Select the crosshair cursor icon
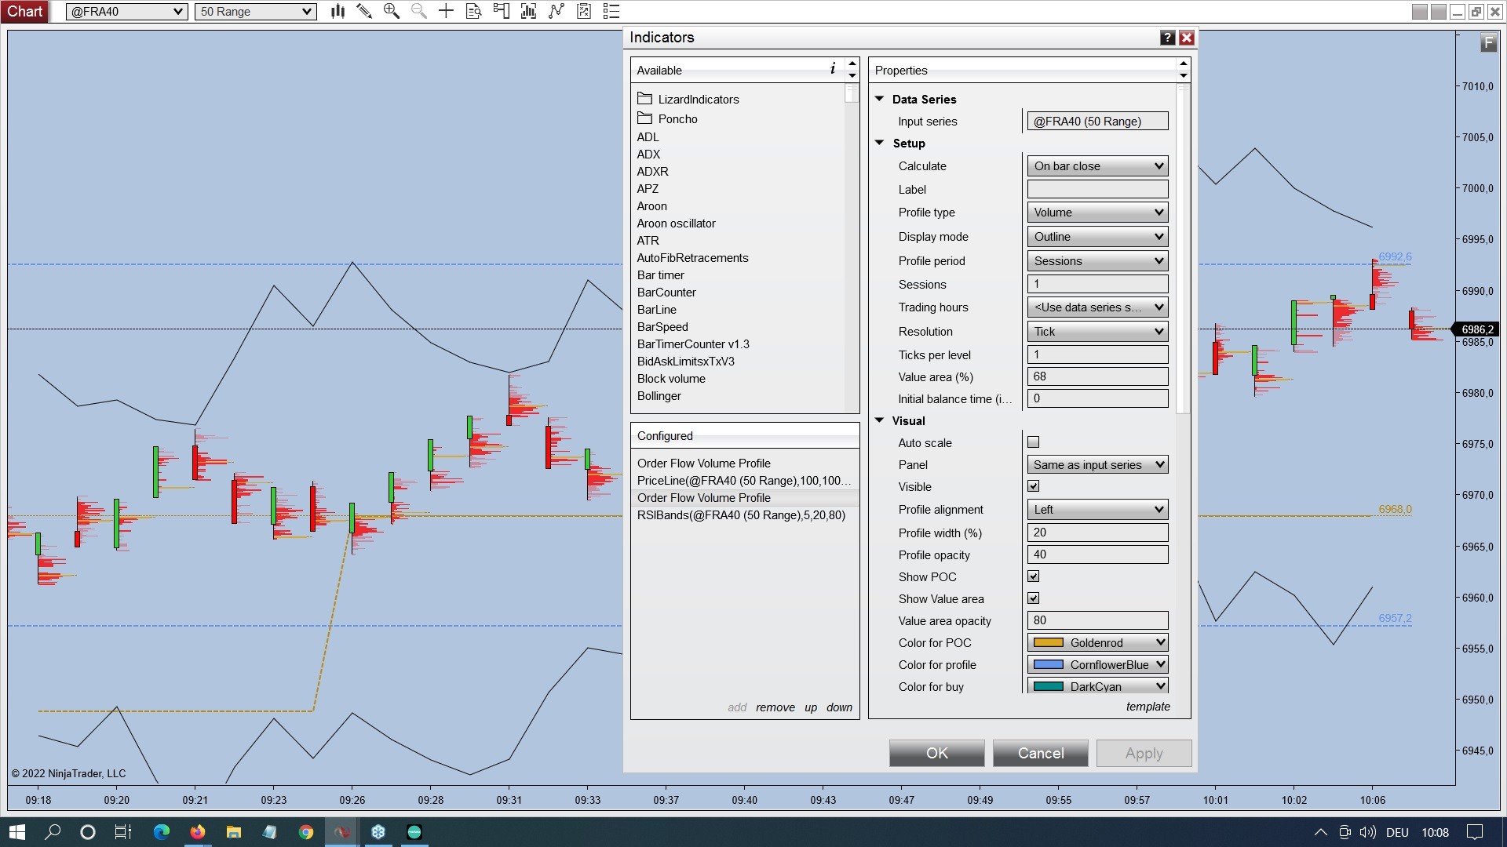 tap(446, 11)
